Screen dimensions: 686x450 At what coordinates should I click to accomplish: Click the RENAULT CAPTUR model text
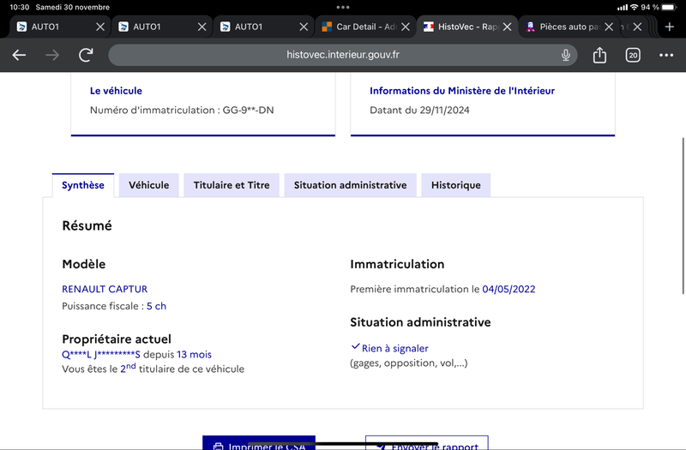[105, 289]
